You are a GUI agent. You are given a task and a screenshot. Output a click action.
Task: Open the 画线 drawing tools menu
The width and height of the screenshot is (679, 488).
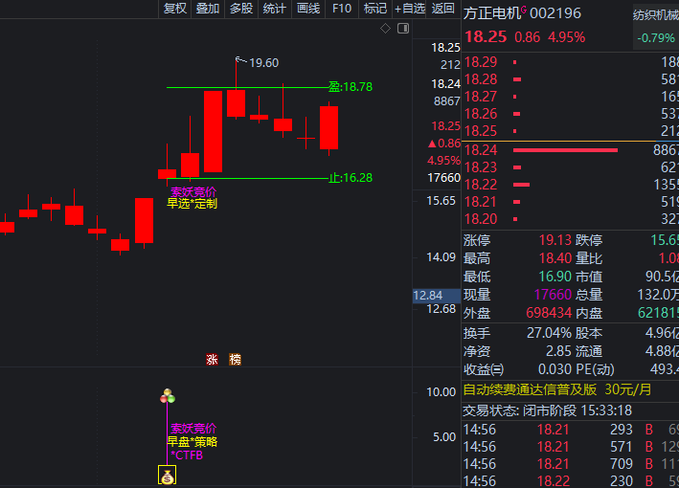click(x=308, y=9)
